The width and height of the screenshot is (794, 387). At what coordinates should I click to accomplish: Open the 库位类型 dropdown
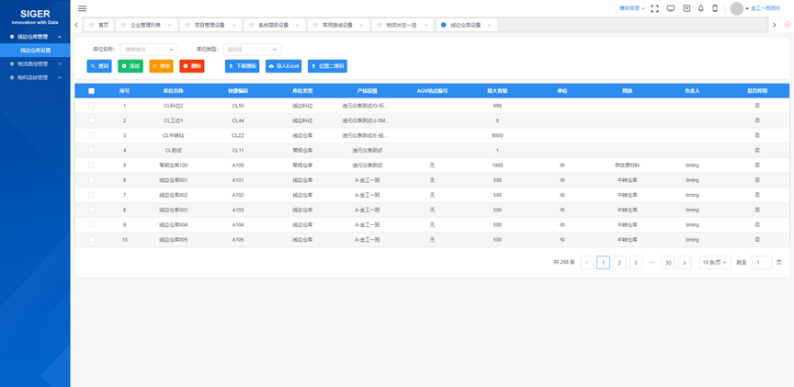point(252,49)
